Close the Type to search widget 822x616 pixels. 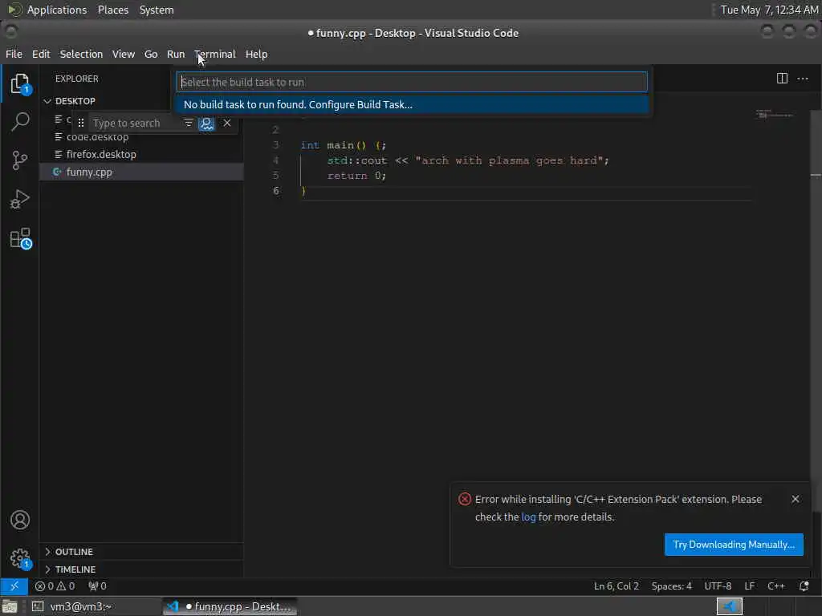point(227,123)
